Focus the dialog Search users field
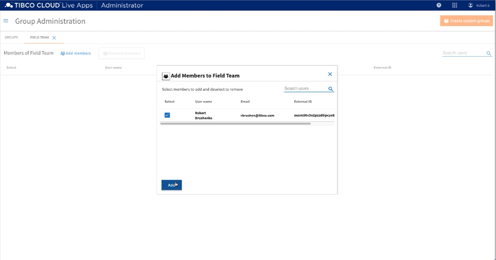 [306, 89]
